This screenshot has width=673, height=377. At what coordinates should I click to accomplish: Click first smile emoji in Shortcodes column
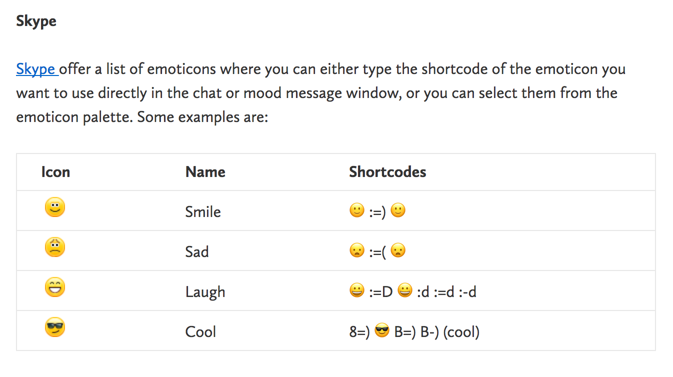point(357,210)
